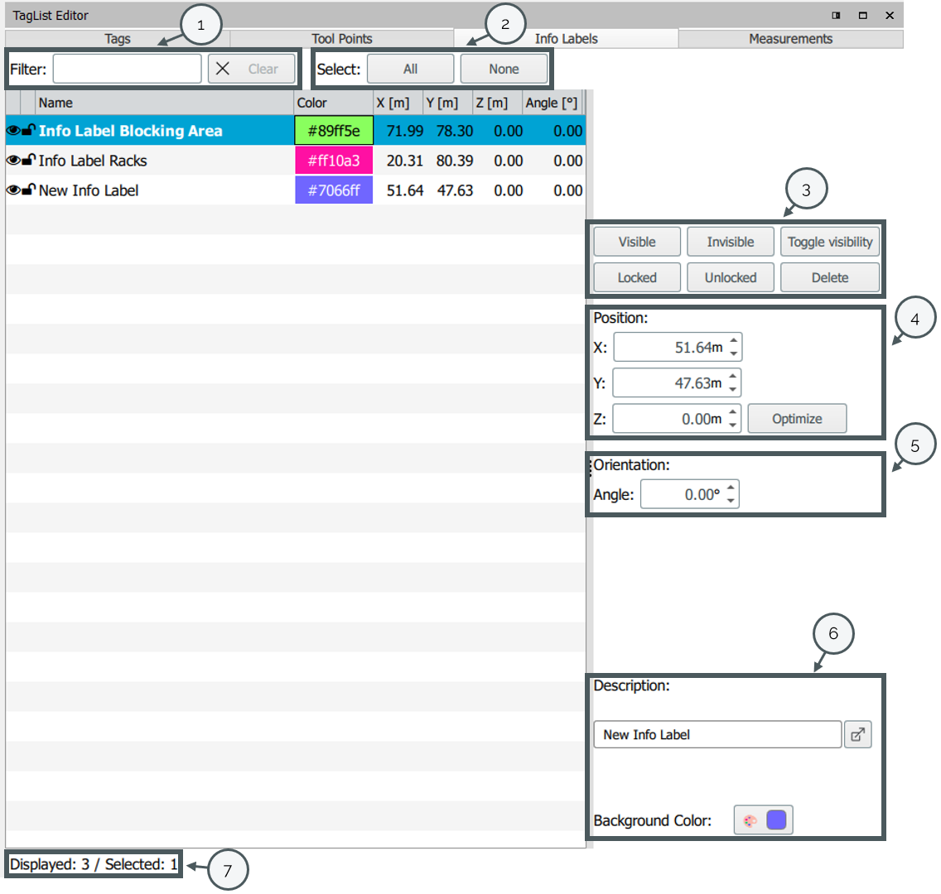Click lock icon of Info Label Racks

[28, 161]
